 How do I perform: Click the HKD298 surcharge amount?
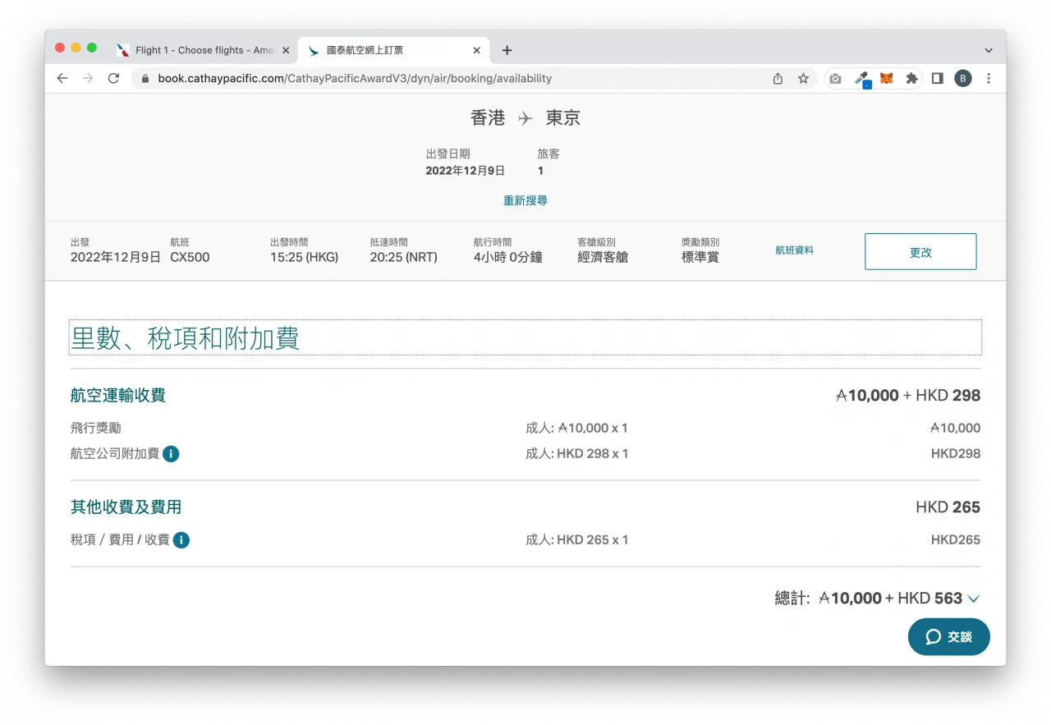coord(956,453)
